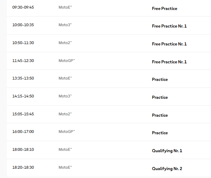Select the Moto3 Free Practice Nr. 1 session
Screen dimensions: 211x178
coord(169,26)
